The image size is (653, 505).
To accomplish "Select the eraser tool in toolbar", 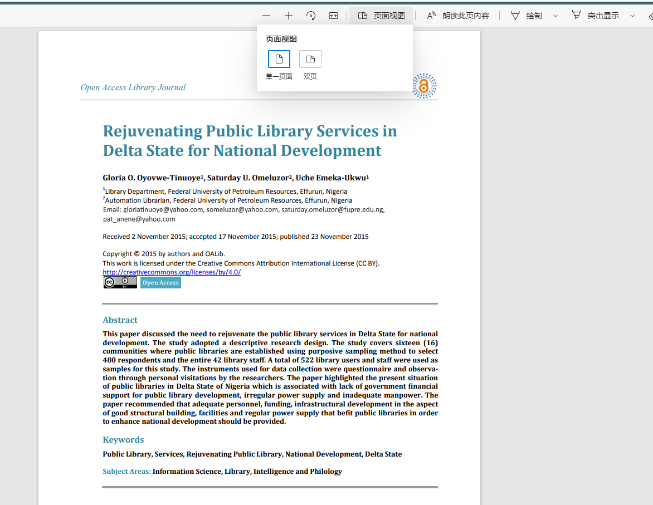I will pyautogui.click(x=650, y=16).
